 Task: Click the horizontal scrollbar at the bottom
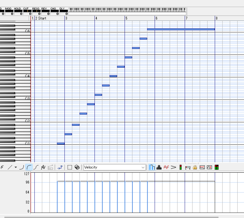(x=111, y=217)
